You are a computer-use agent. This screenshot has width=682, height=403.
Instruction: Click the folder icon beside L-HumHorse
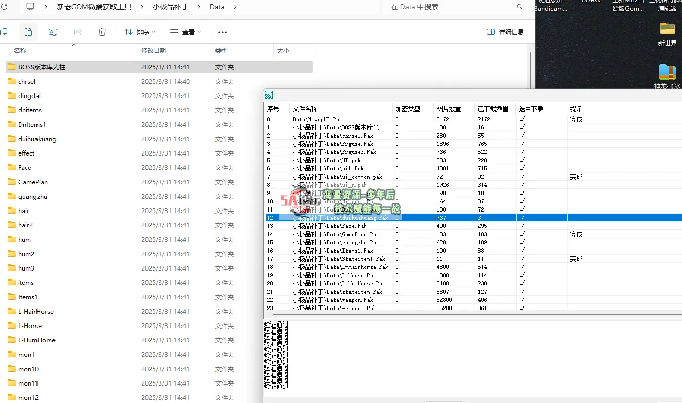(x=12, y=340)
